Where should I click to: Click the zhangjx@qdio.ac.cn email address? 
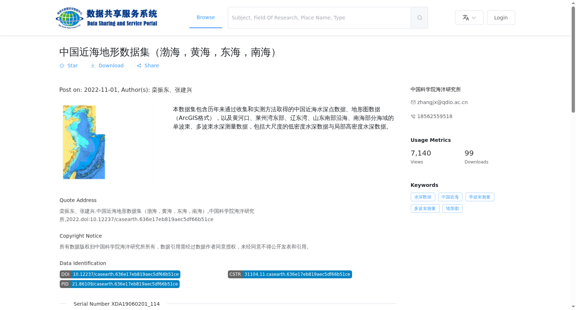click(442, 102)
